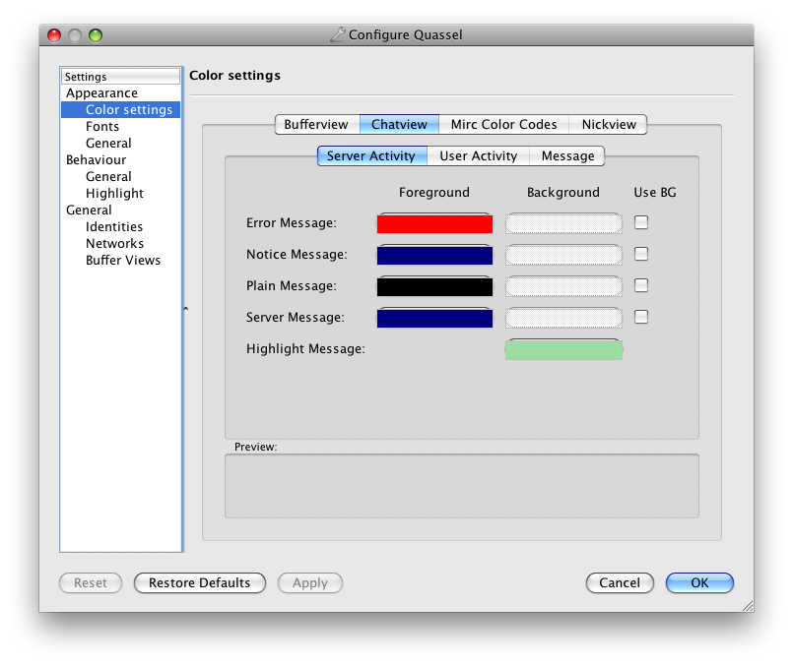Click the "Foreground" column heading
The width and height of the screenshot is (793, 666).
click(434, 193)
